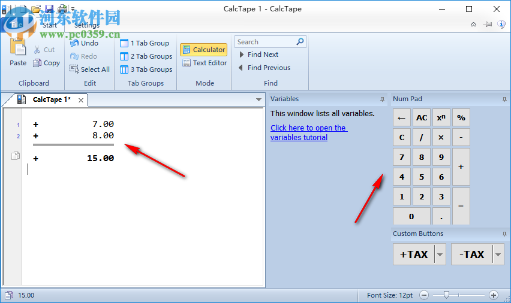Expand the -TAX dropdown arrow
Image resolution: width=511 pixels, height=303 pixels.
point(498,254)
